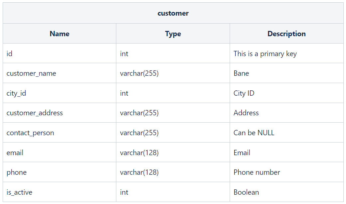
Task: Click the id name cell
Action: pos(59,53)
